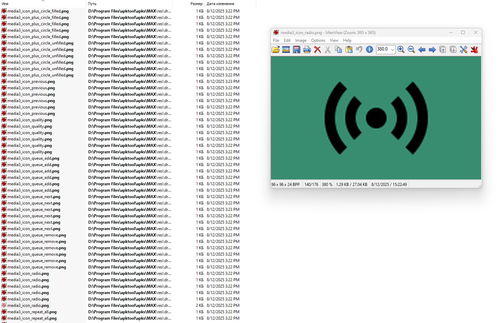Zoom in with the magnifier plus icon
Screen dimensions: 499x323
pos(401,50)
